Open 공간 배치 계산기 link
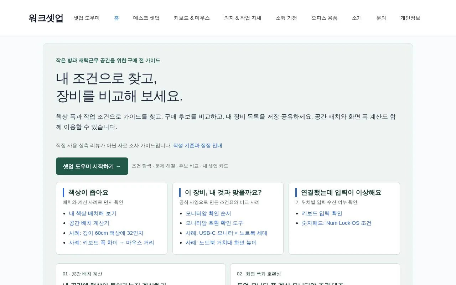This screenshot has width=456, height=285. coord(89,223)
